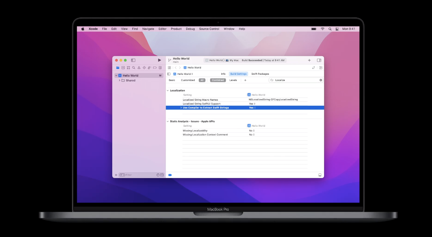The image size is (432, 237).
Task: Click NSLocalizedString CFCopyLocalizedString value
Action: [x=273, y=100]
